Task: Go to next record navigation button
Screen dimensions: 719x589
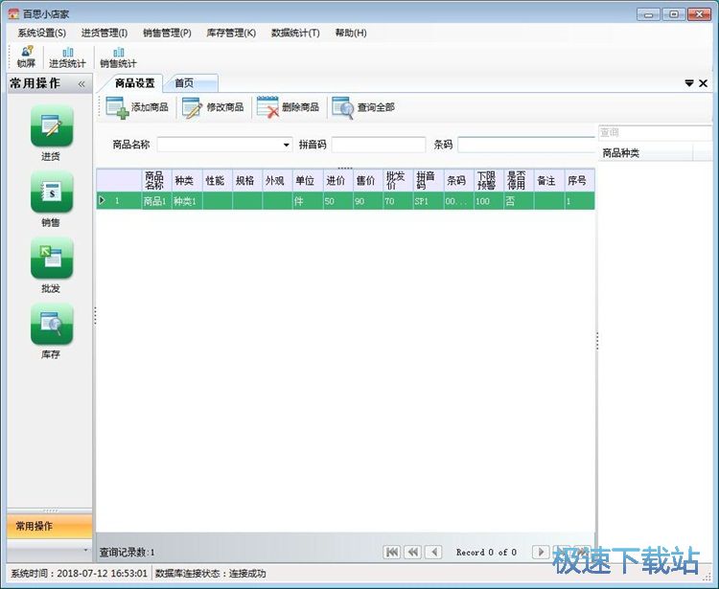Action: coord(541,552)
